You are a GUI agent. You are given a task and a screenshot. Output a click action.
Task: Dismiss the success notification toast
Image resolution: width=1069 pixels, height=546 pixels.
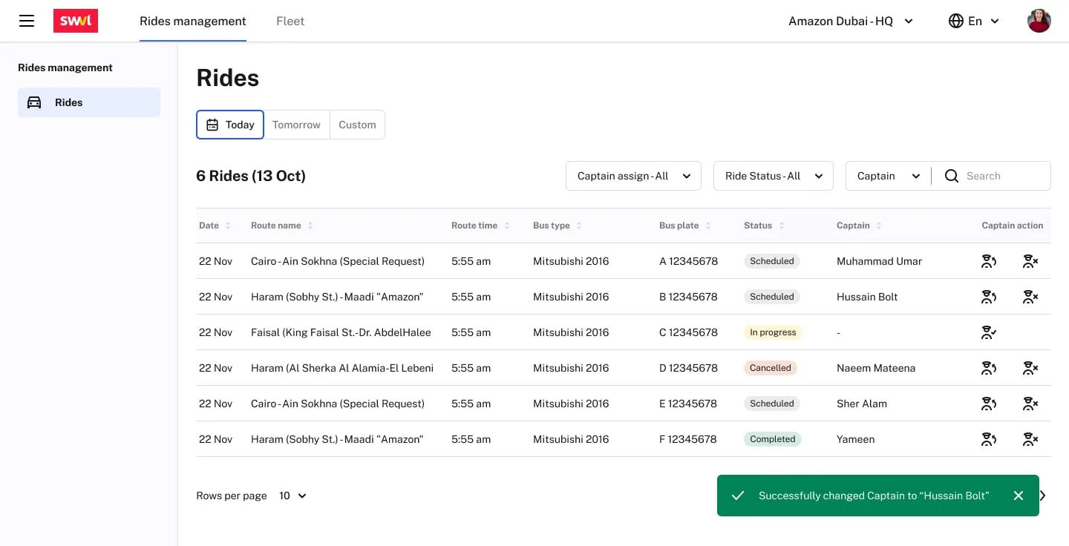(x=1019, y=496)
